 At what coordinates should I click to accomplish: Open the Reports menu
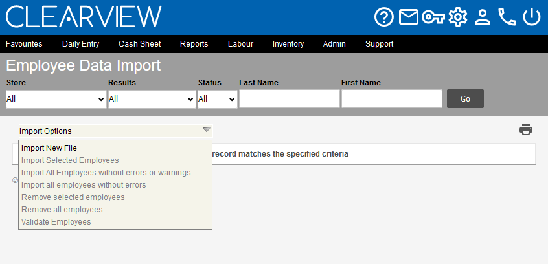coord(194,44)
